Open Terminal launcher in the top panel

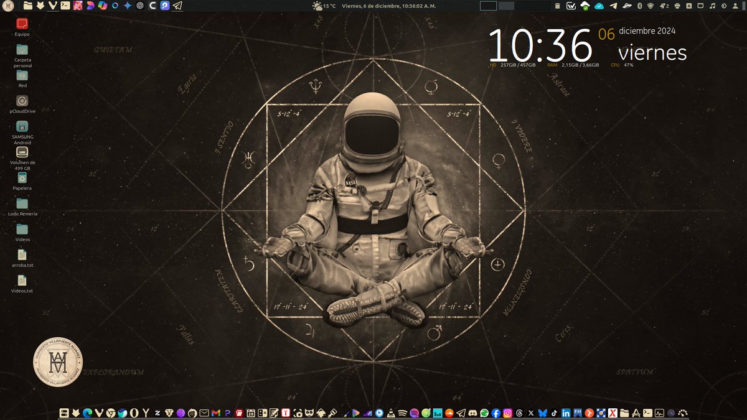point(65,6)
